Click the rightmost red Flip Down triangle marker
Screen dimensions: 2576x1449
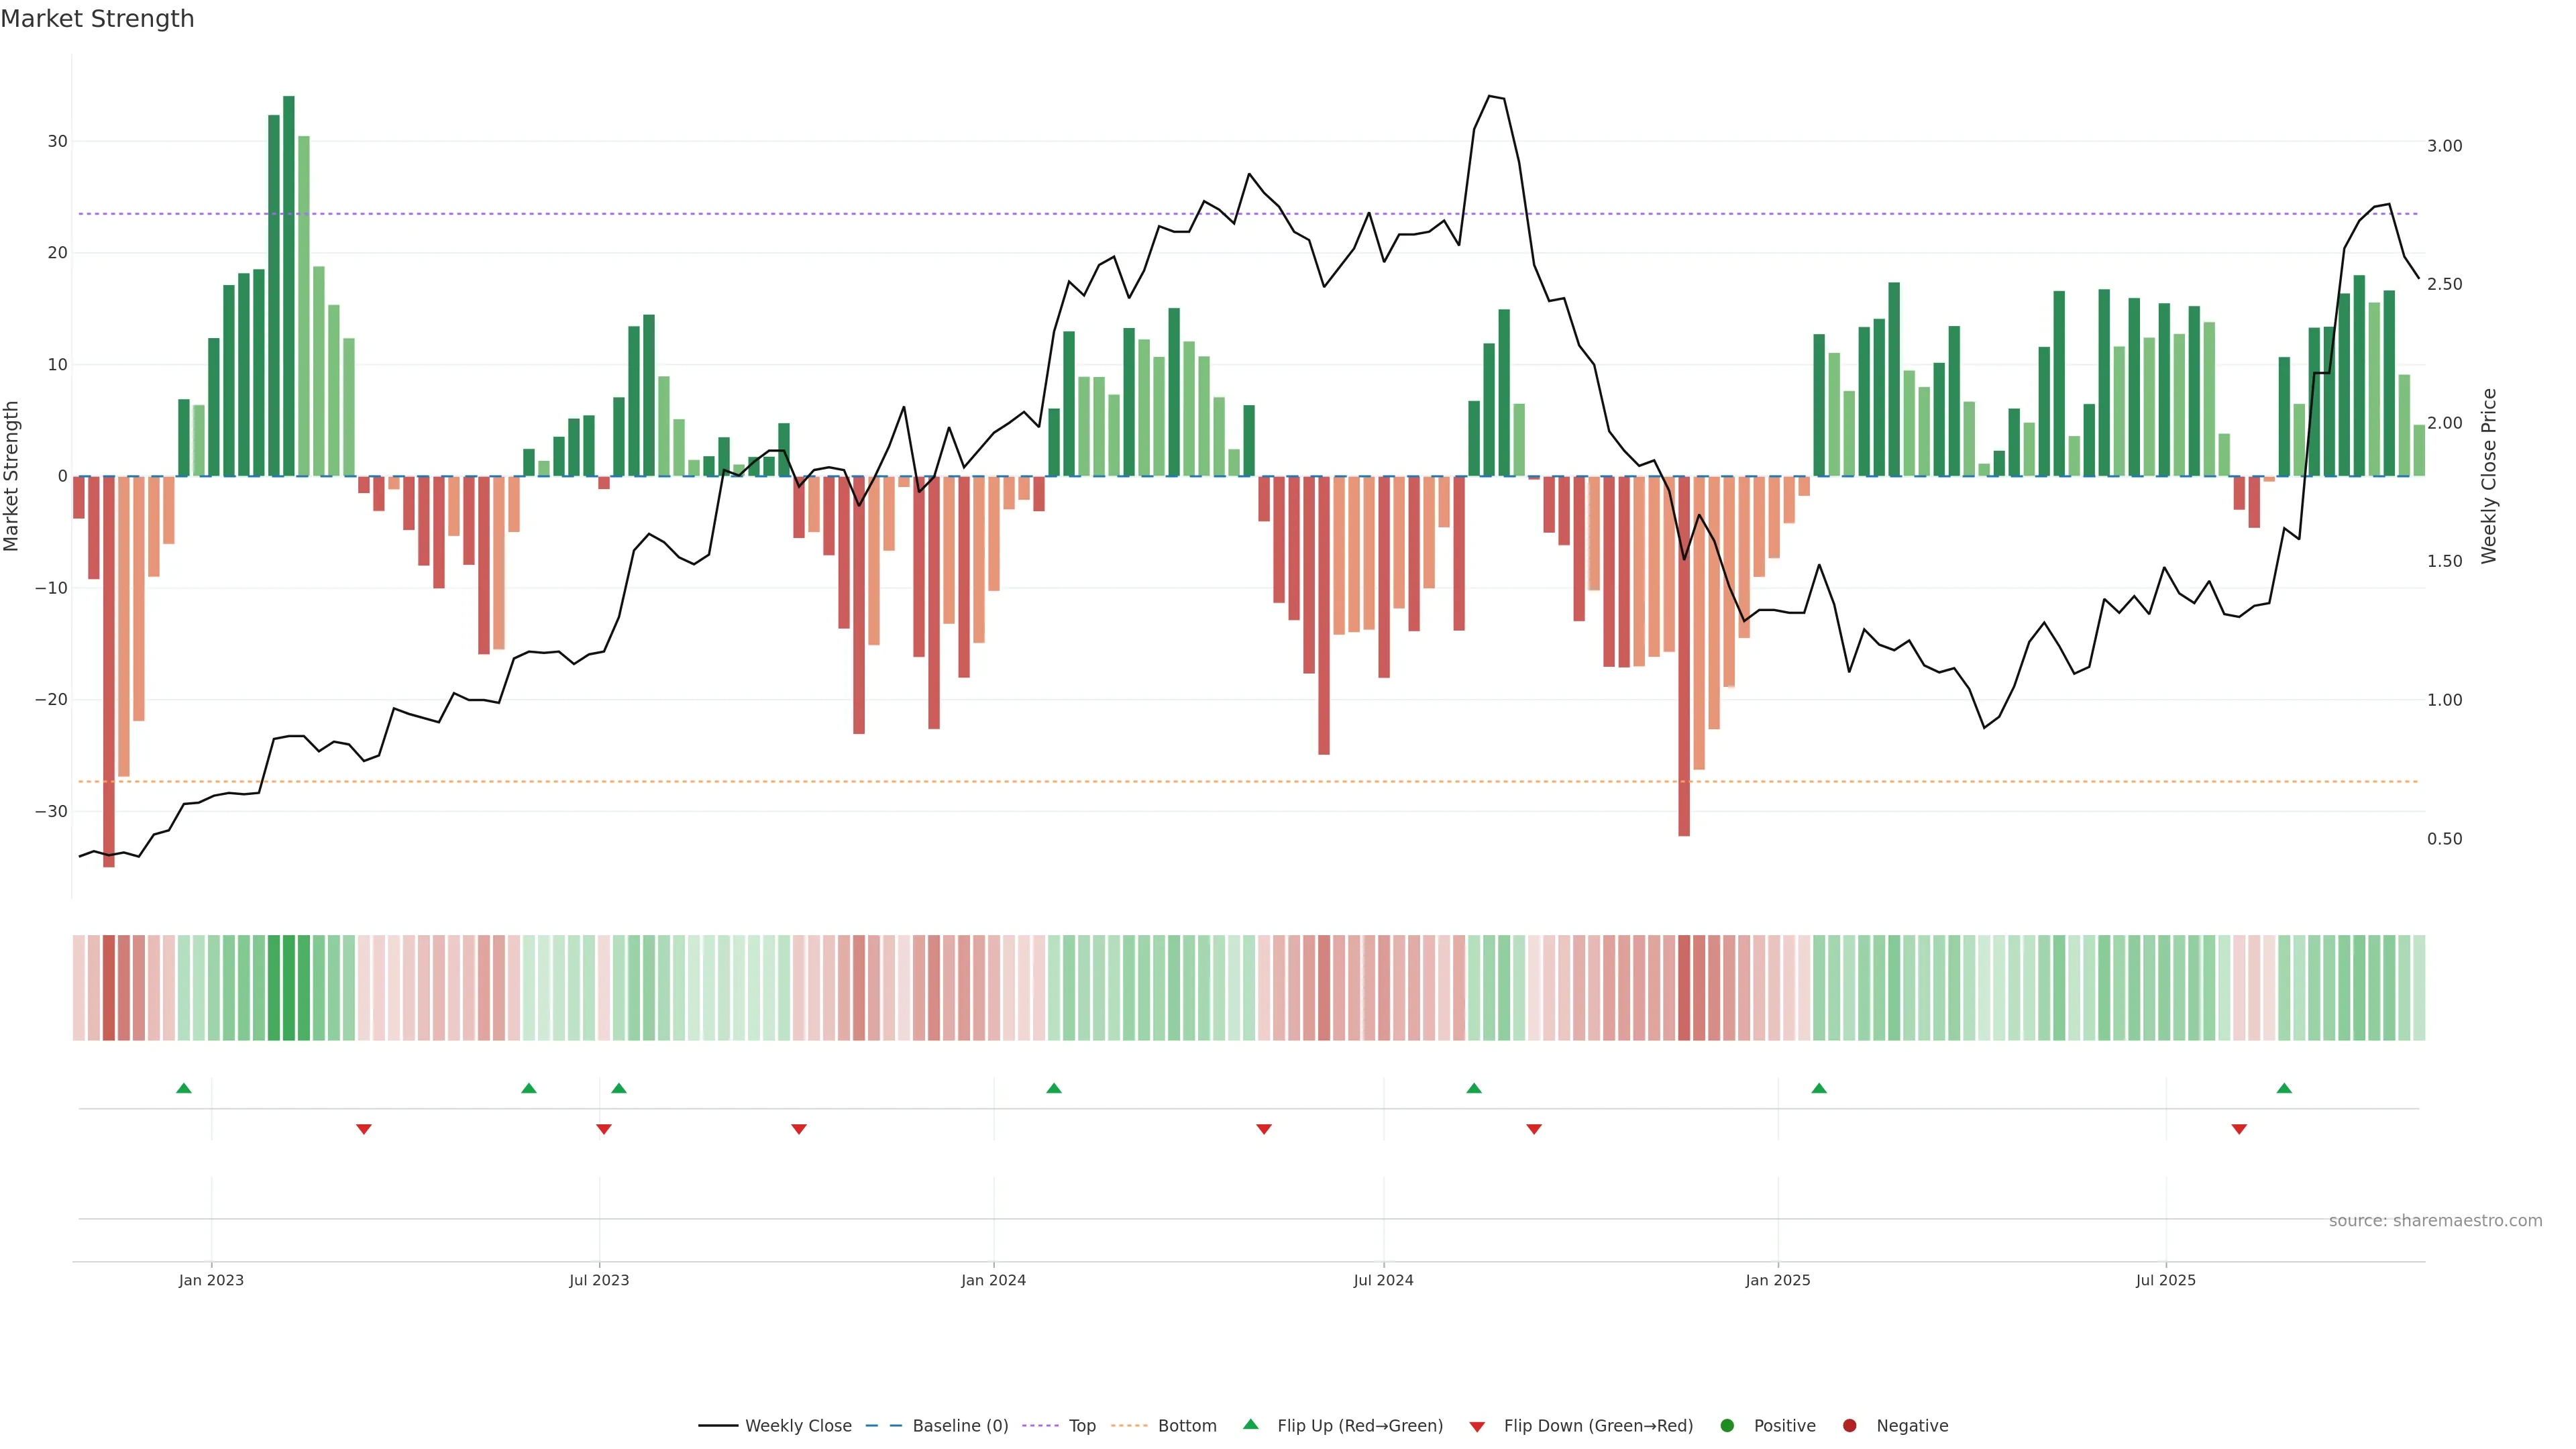2239,1129
